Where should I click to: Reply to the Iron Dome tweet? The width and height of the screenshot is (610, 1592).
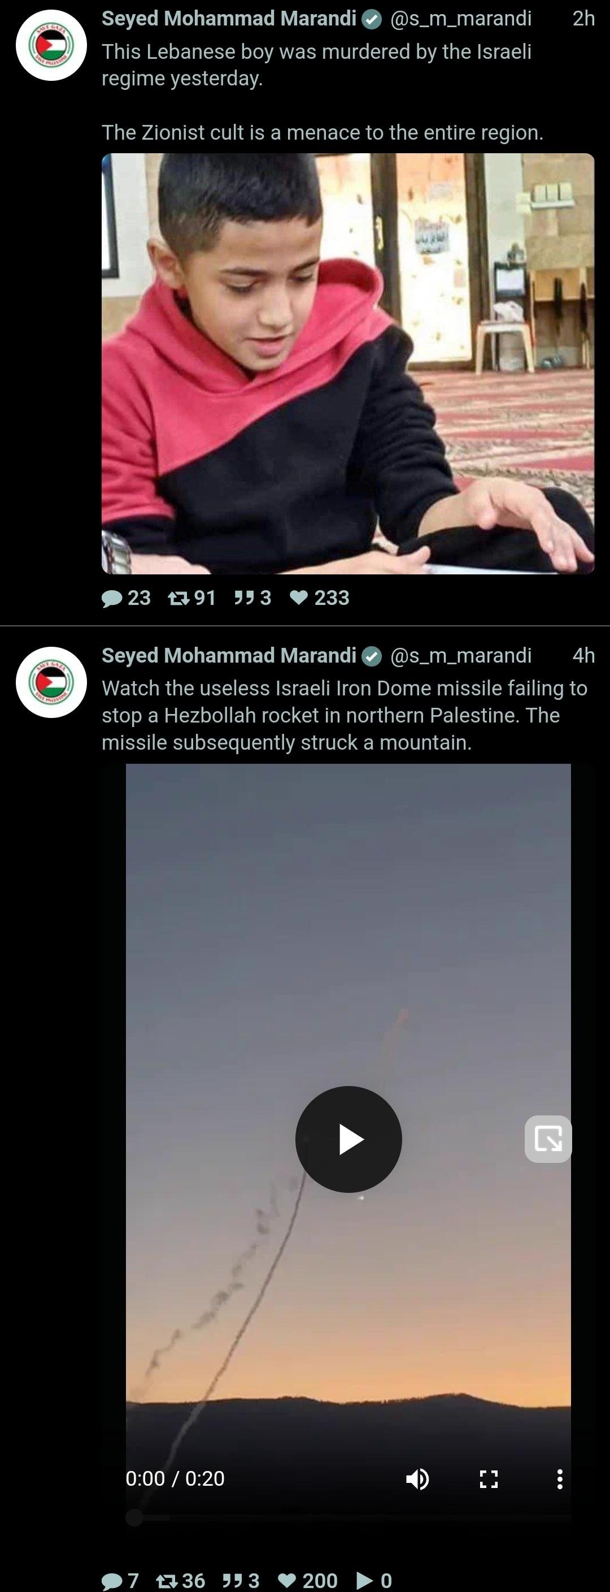click(120, 1581)
